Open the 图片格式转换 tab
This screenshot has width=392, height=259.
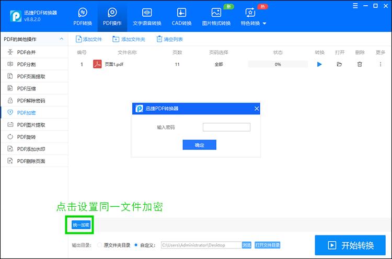coord(216,17)
